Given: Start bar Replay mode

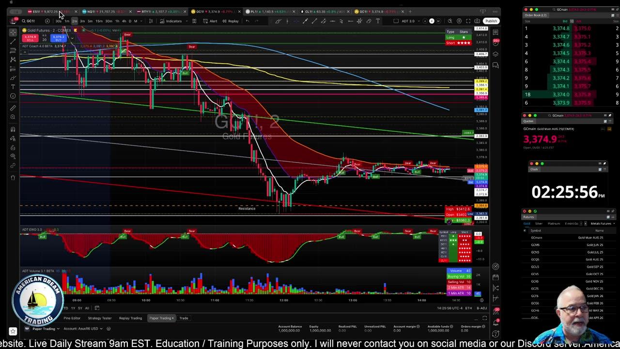Looking at the screenshot, I should [231, 21].
